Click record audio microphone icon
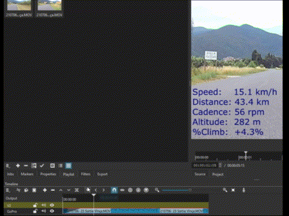The height and width of the screenshot is (216, 289). [244, 190]
